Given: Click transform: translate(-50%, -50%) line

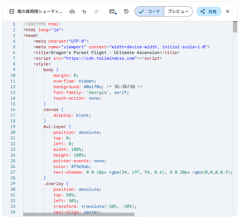Looking at the screenshot, I should [x=95, y=207].
